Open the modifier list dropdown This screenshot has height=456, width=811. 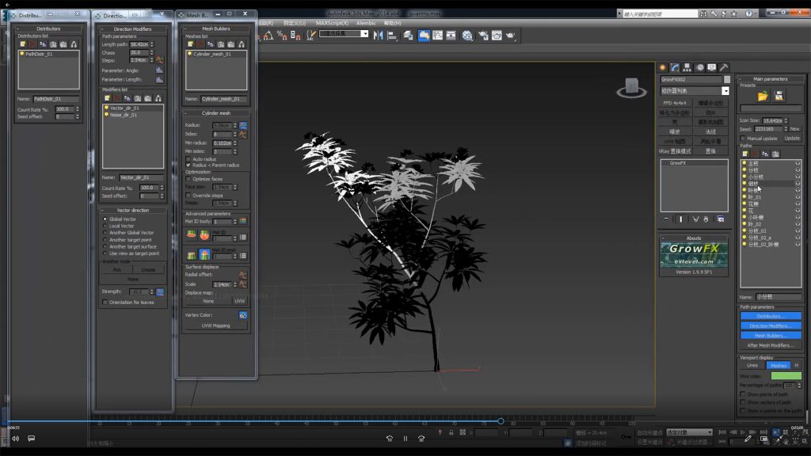pos(725,91)
